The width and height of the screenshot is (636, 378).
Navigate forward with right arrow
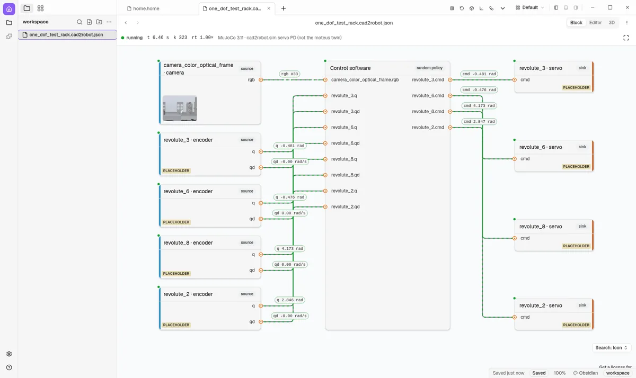[138, 23]
